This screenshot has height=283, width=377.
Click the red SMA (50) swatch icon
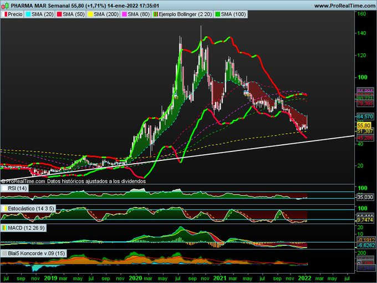click(x=59, y=14)
